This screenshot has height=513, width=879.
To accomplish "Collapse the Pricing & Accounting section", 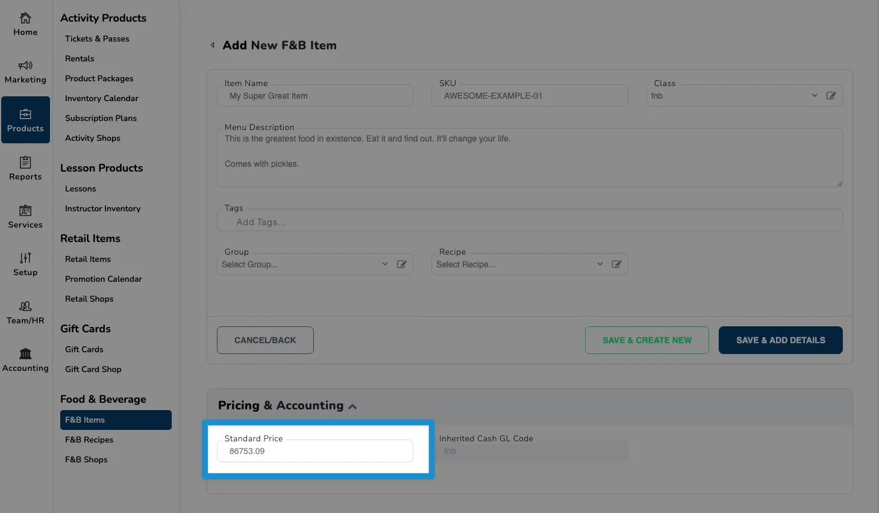I will click(x=352, y=406).
